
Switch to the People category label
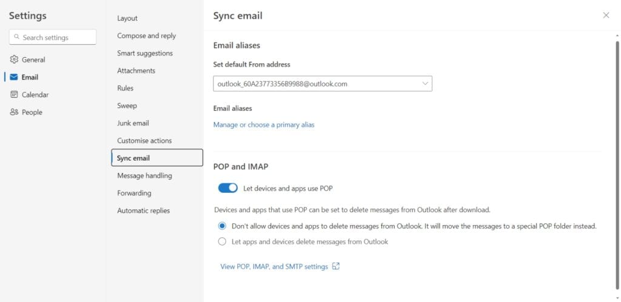(32, 112)
